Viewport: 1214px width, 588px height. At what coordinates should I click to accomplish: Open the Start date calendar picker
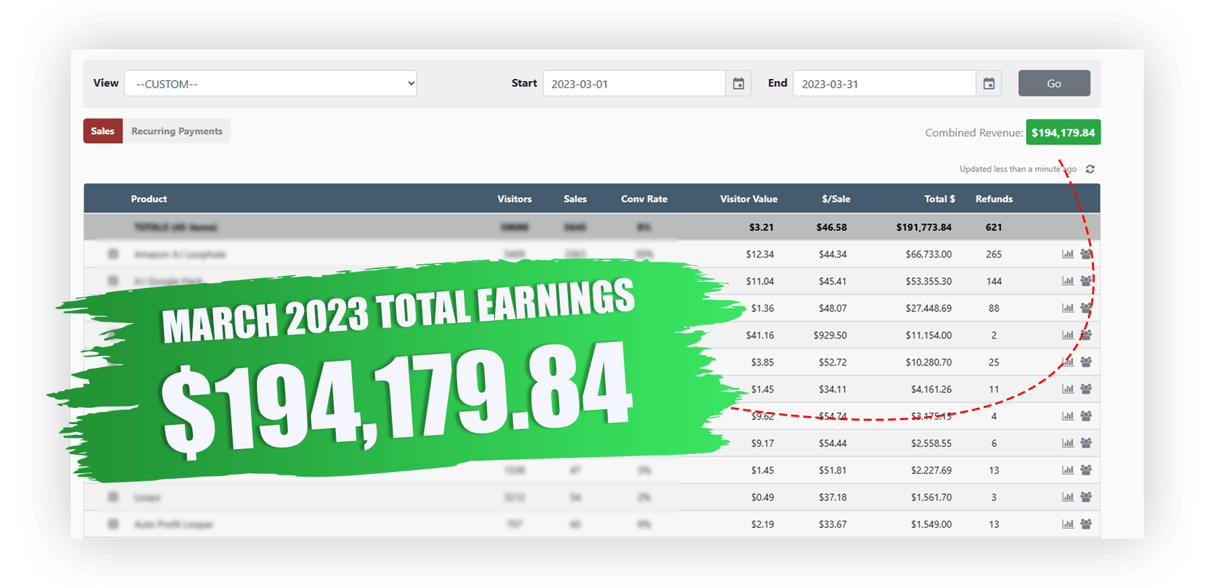pos(739,84)
